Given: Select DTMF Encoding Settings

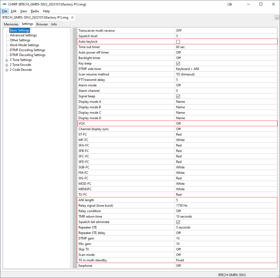Looking at the screenshot, I should click(28, 50).
